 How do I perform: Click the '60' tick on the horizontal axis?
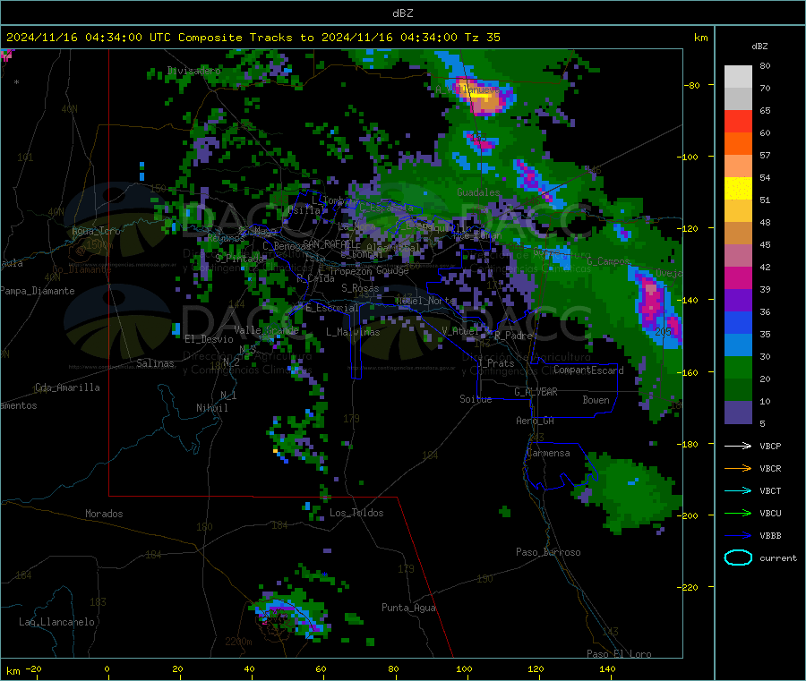[x=321, y=668]
